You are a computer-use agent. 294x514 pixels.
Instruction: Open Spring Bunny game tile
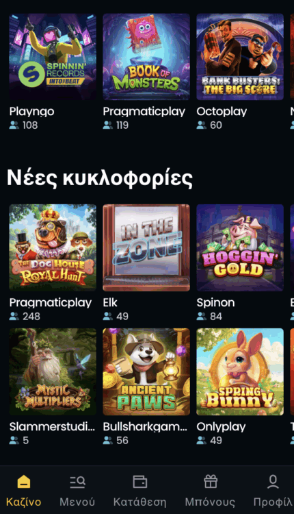point(240,371)
